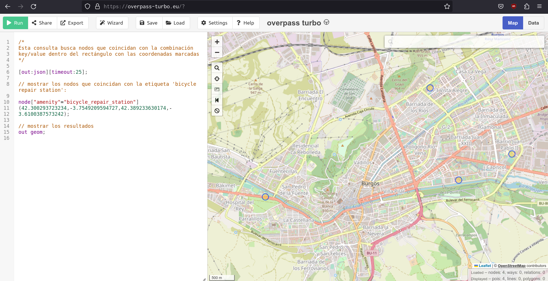Viewport: 548px width, 281px height.
Task: Switch to the Map tab
Action: 513,23
